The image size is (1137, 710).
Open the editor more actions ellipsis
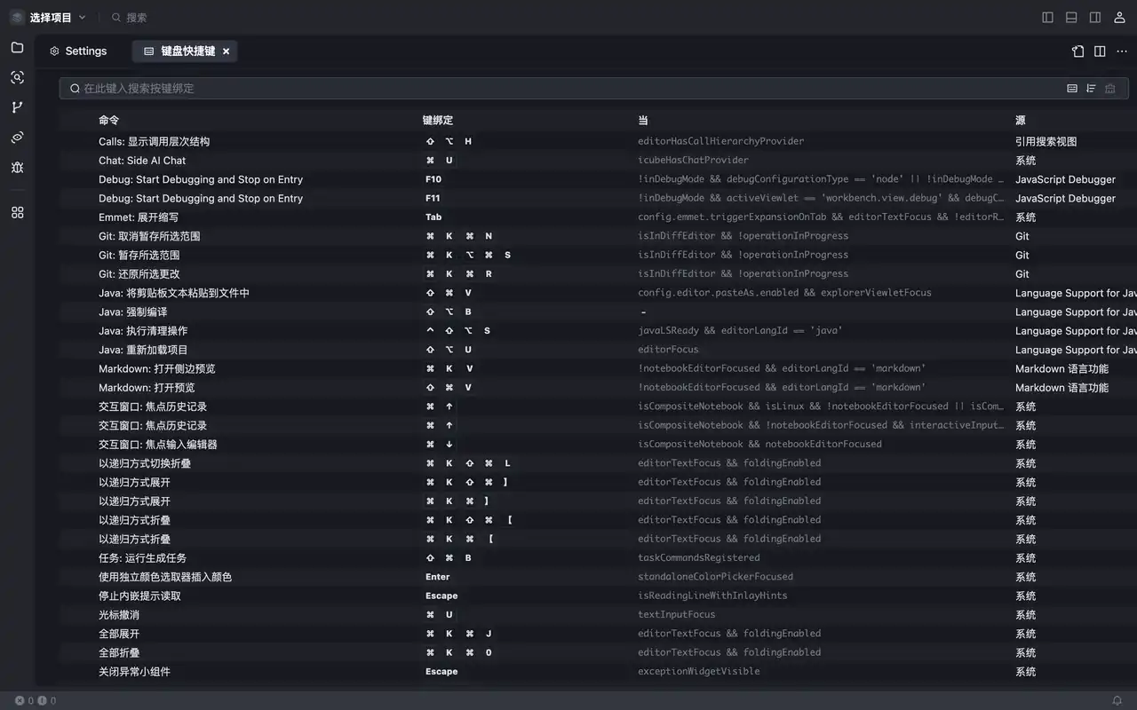point(1122,51)
